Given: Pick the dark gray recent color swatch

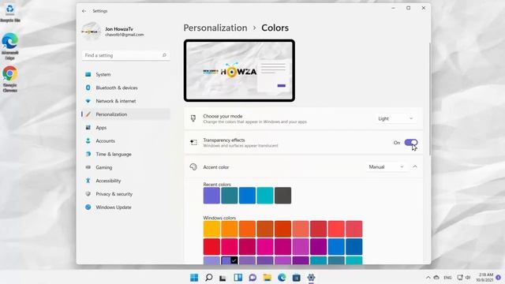Looking at the screenshot, I should point(282,196).
